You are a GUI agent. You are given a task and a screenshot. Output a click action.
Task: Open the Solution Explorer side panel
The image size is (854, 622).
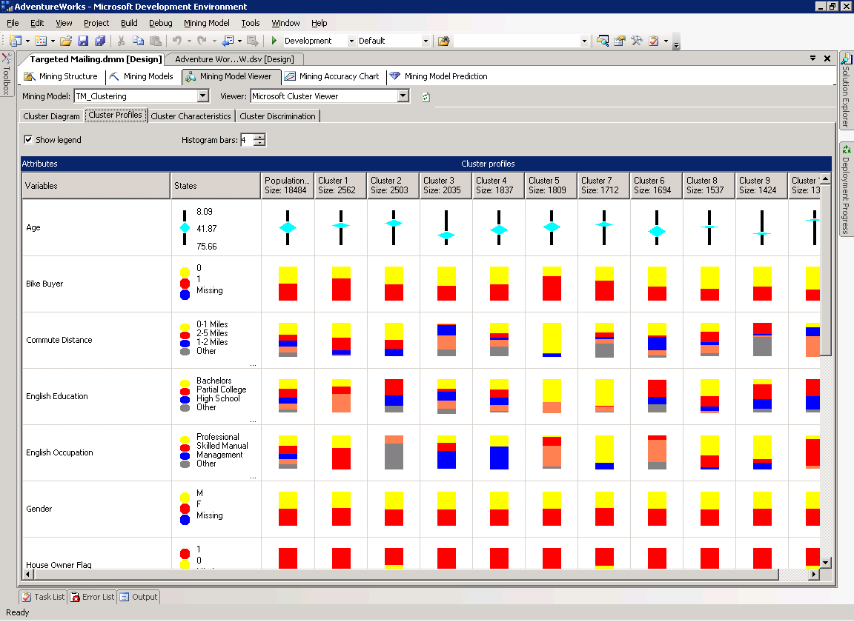pyautogui.click(x=846, y=90)
